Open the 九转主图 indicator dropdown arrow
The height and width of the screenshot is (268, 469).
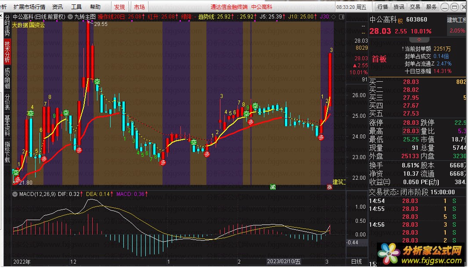(x=70, y=17)
